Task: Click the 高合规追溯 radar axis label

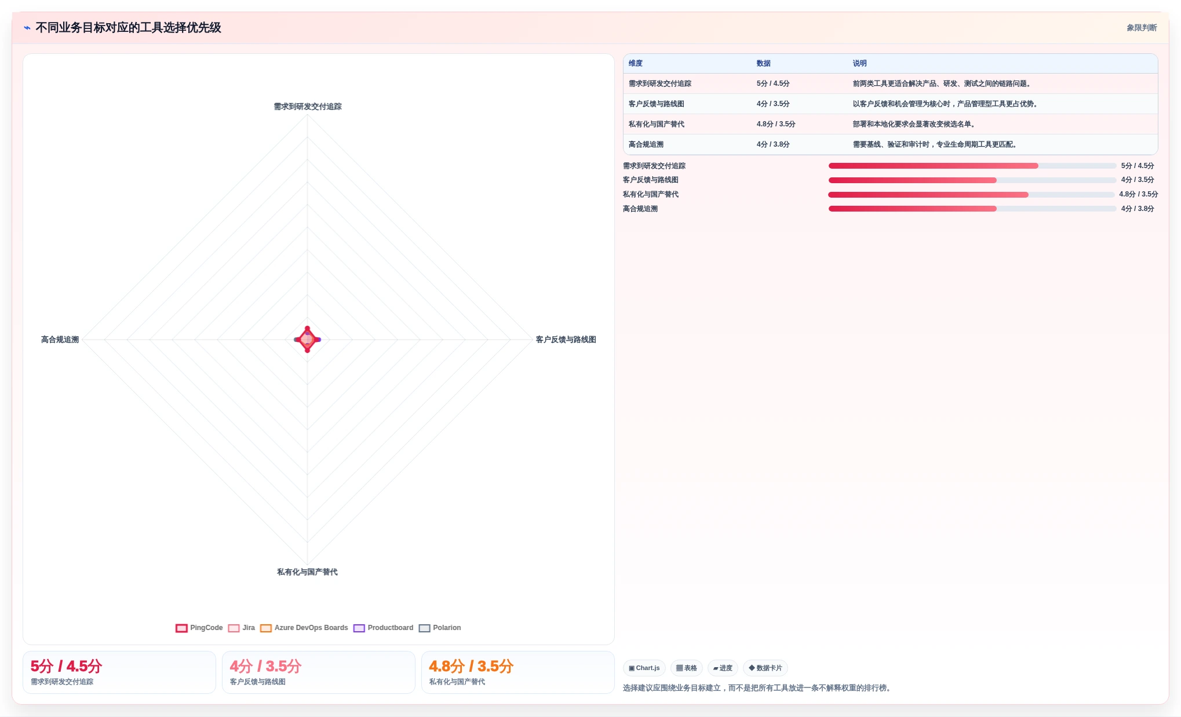Action: (x=60, y=340)
